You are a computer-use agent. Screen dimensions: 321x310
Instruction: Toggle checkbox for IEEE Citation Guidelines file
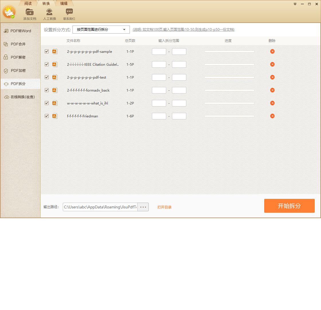point(47,64)
